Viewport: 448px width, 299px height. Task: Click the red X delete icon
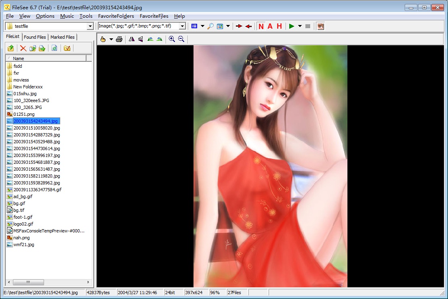(x=23, y=48)
